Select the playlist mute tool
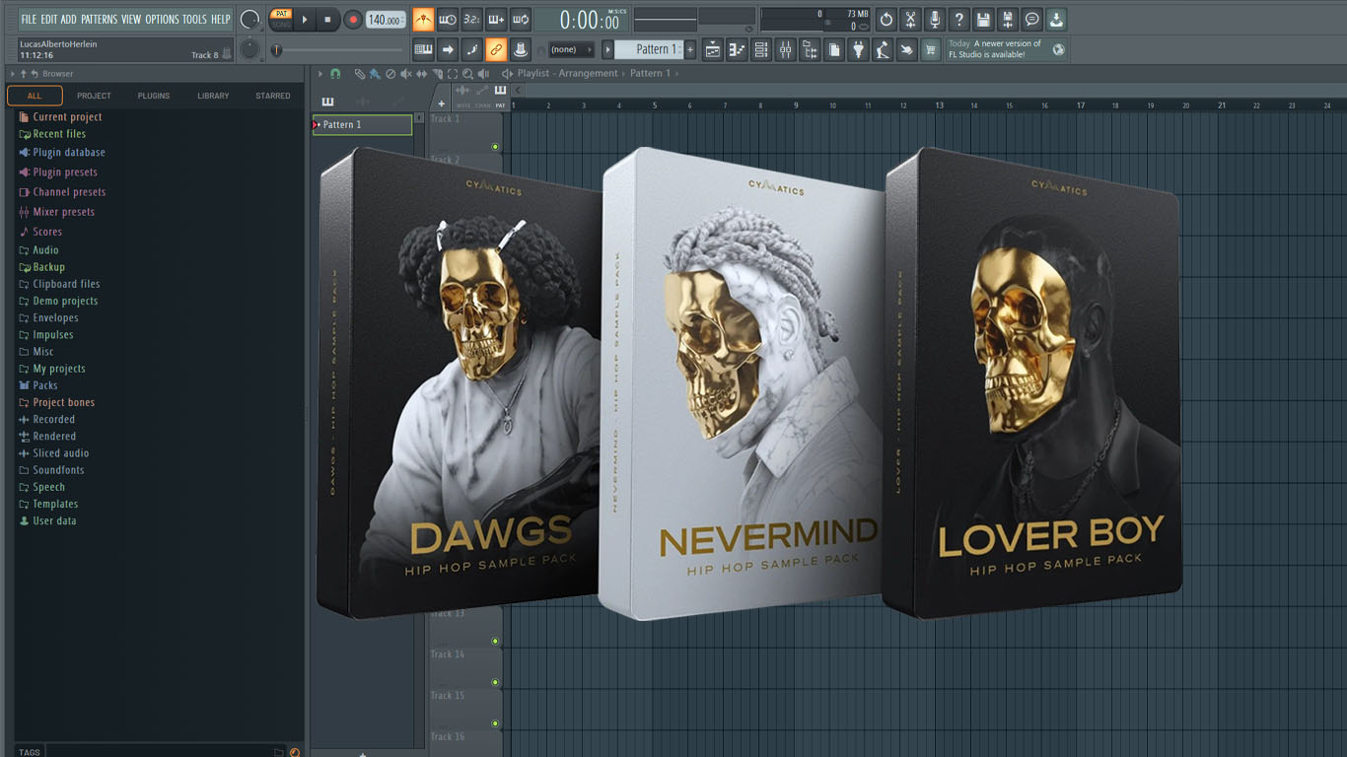The height and width of the screenshot is (757, 1347). [x=406, y=73]
